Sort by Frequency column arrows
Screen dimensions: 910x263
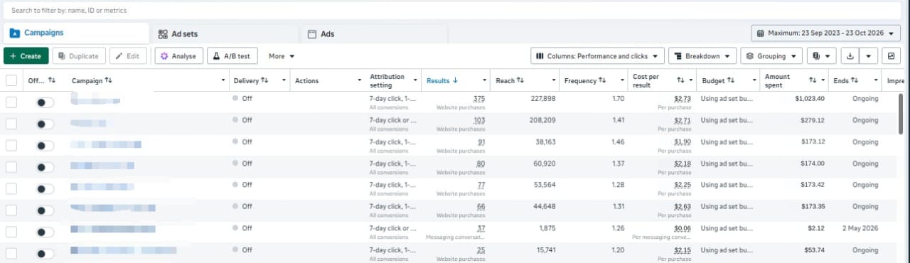tap(602, 81)
